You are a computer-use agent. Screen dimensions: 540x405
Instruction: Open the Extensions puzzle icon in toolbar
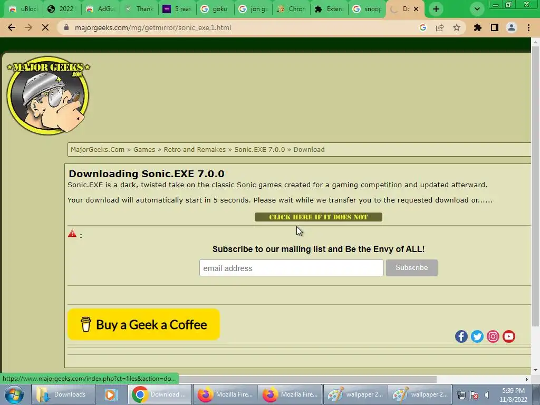[478, 27]
